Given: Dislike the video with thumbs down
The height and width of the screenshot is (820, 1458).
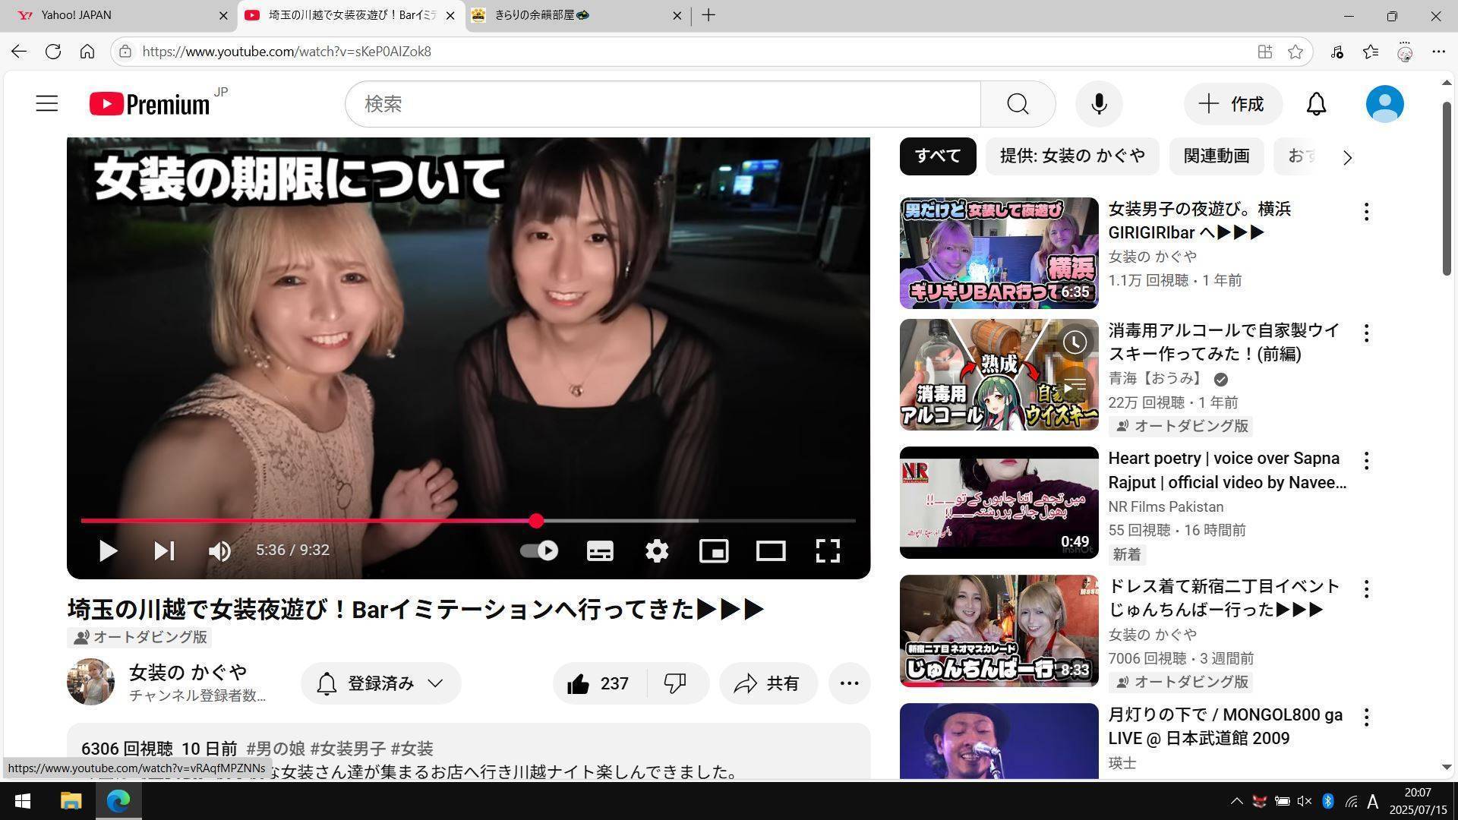Looking at the screenshot, I should (675, 683).
